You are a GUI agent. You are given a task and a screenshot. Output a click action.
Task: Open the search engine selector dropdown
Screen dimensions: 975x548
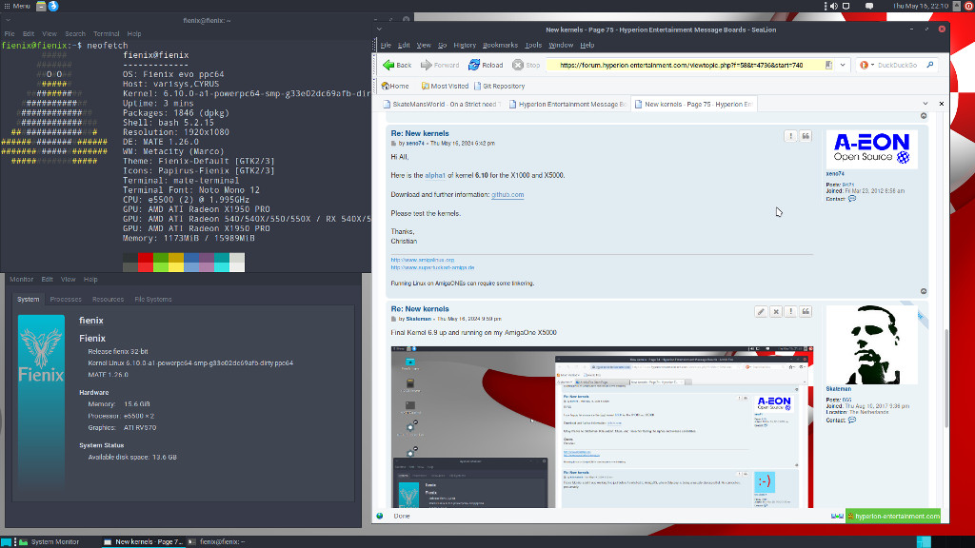pyautogui.click(x=866, y=65)
